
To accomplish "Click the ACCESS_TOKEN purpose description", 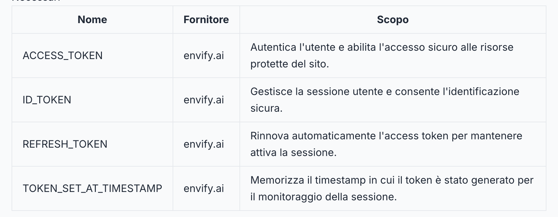I will point(382,56).
